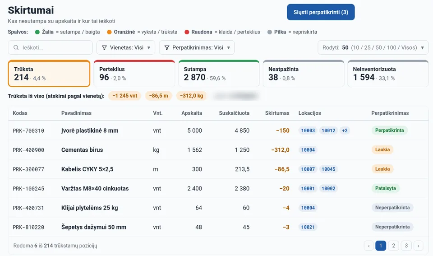Image resolution: width=433 pixels, height=256 pixels.
Task: Click Neperpatikrinta badge on Šepetys dažymui row
Action: [392, 227]
